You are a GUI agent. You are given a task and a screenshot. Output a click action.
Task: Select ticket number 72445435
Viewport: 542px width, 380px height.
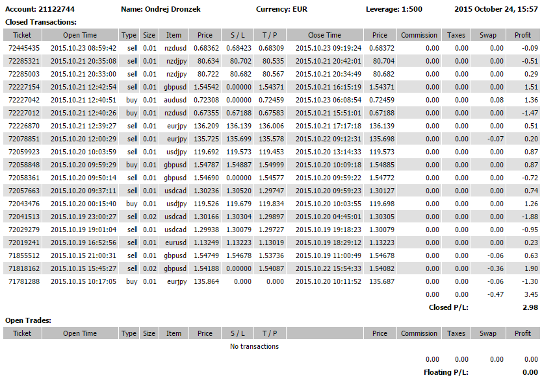(x=24, y=48)
